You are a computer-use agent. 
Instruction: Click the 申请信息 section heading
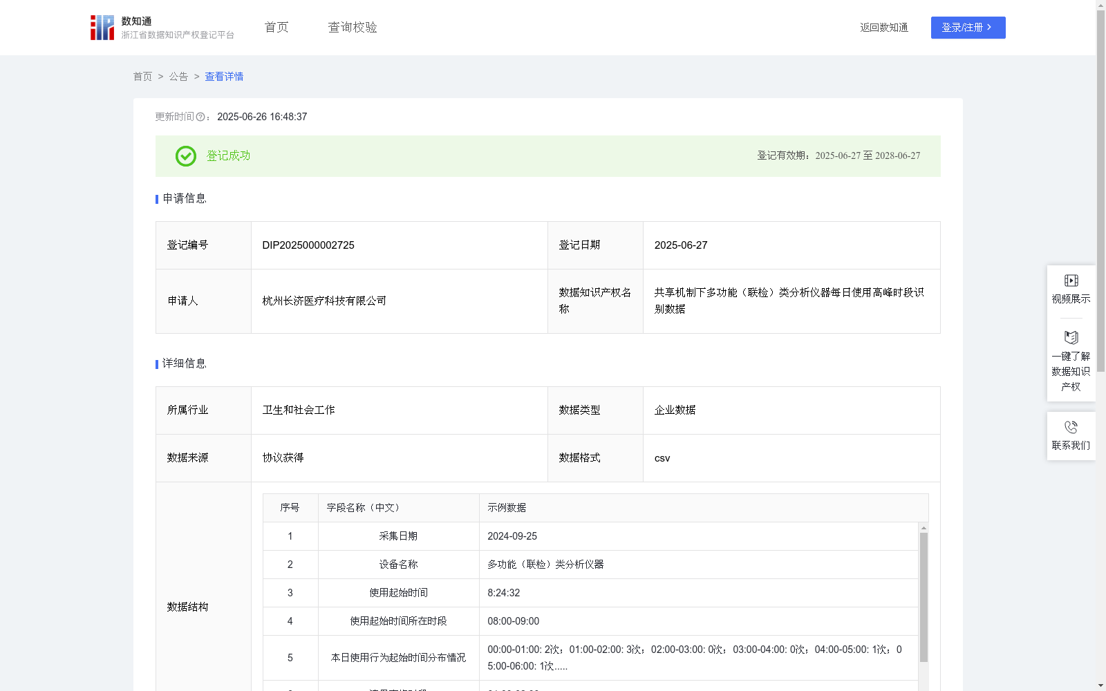click(x=185, y=199)
